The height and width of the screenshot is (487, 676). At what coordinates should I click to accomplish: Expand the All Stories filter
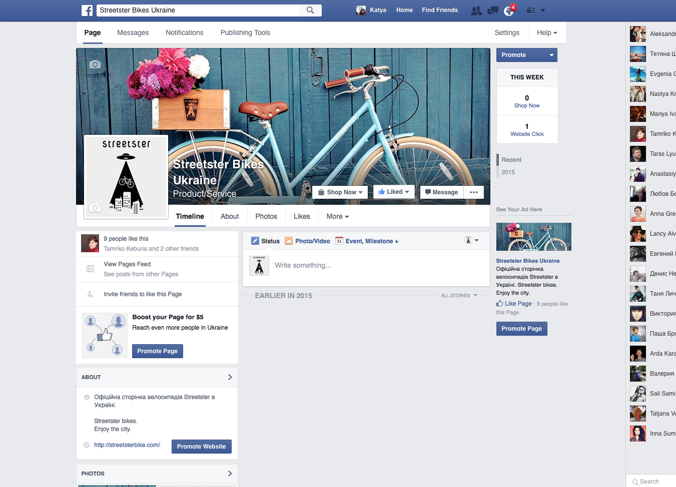click(459, 296)
